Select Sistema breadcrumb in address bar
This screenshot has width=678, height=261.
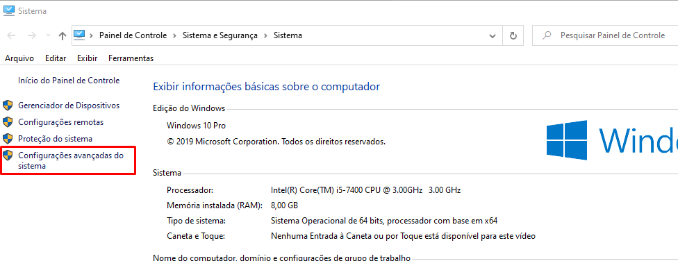coord(288,35)
